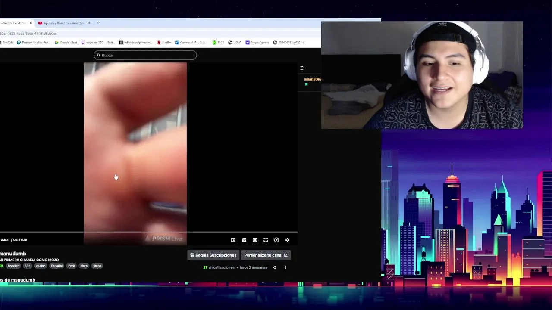Open the soymanu2501 Twitch bookmark

pyautogui.click(x=98, y=43)
